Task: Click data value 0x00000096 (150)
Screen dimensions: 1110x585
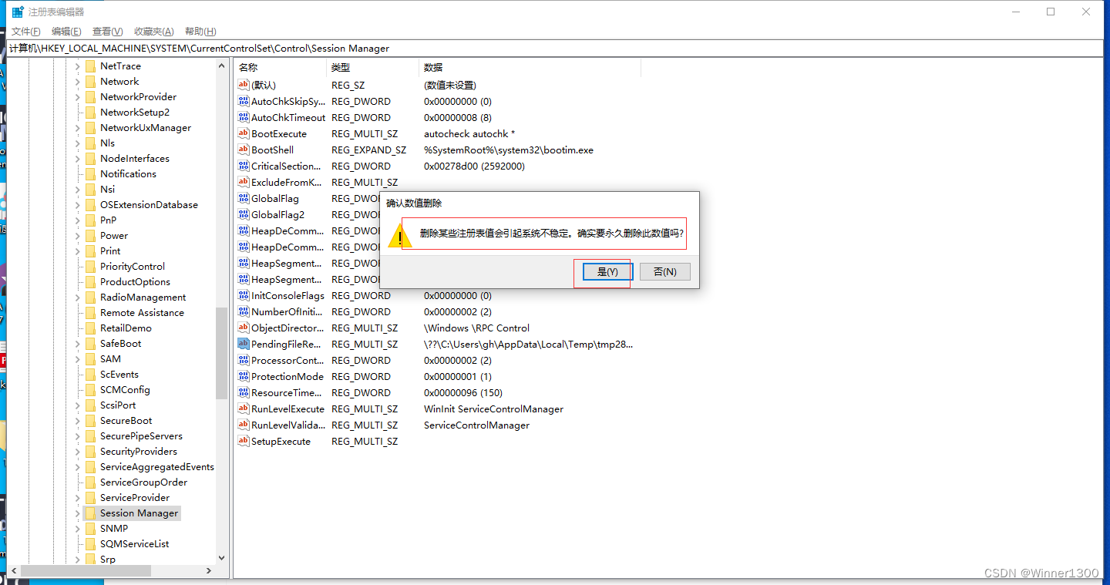Action: point(463,392)
